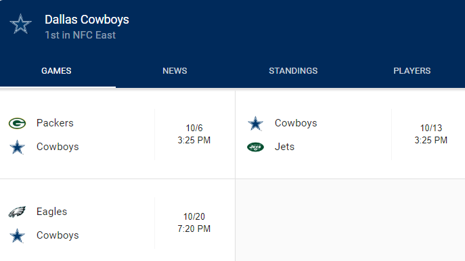Select the PLAYERS tab
Screen dimensions: 465x261
(412, 71)
